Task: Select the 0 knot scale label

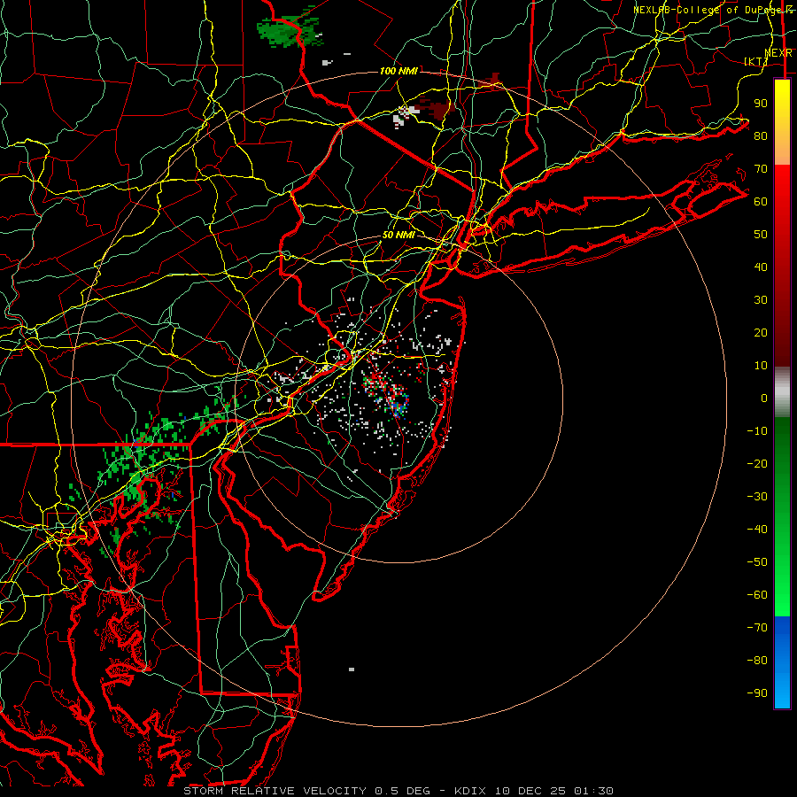Action: coord(764,398)
